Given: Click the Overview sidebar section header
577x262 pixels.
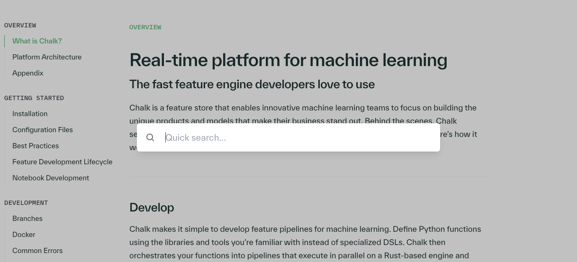Looking at the screenshot, I should (x=20, y=25).
